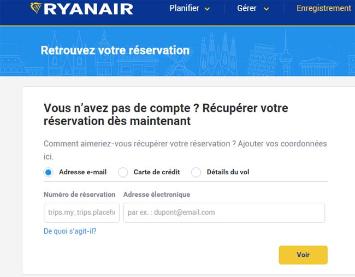Screen dimensions: 355x277
Task: Expand the Planifier dropdown chevron
Action: [x=207, y=9]
